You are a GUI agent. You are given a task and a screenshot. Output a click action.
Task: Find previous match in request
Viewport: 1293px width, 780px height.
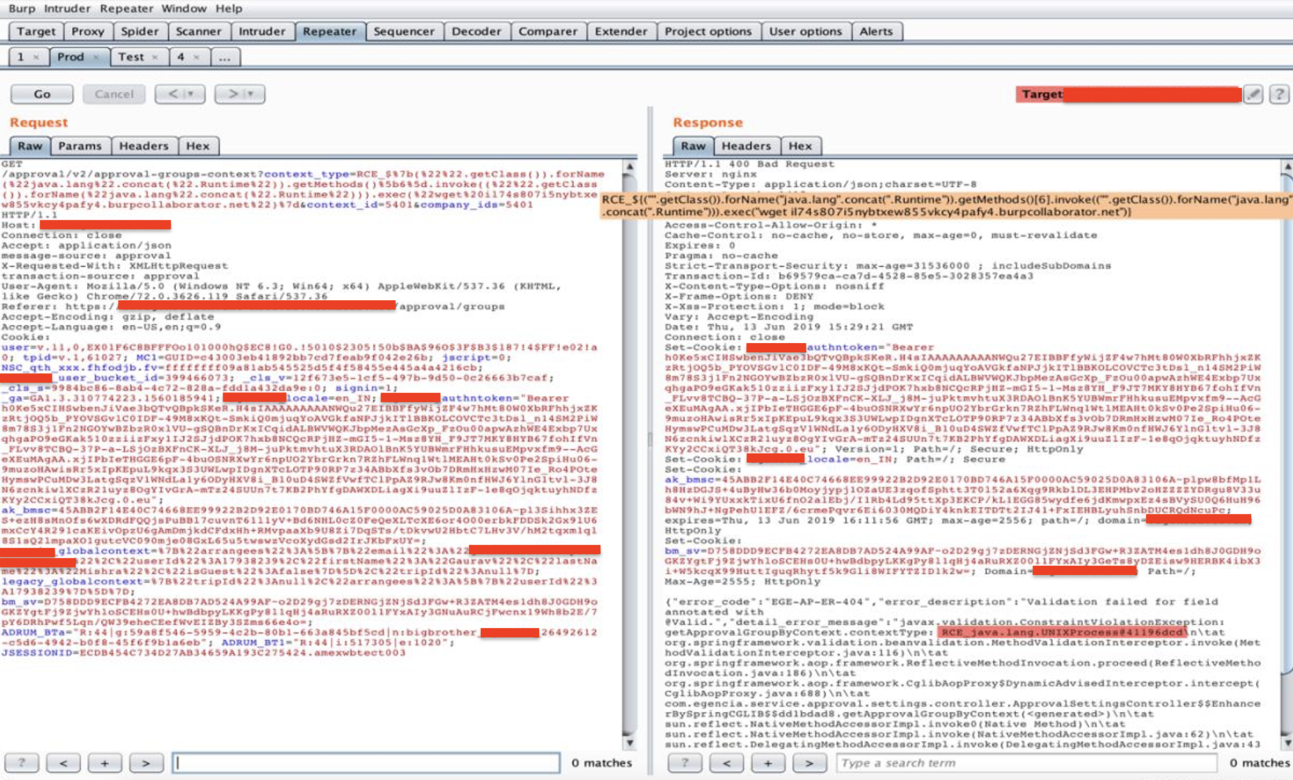pos(64,763)
